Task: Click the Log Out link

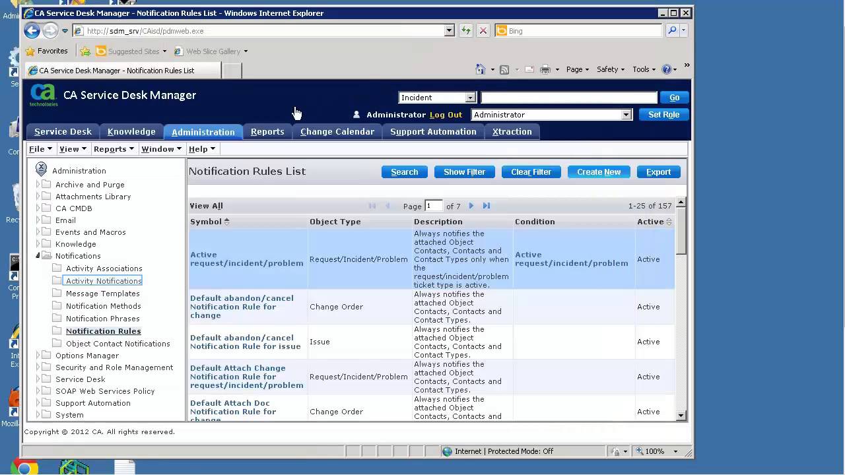Action: [x=446, y=115]
